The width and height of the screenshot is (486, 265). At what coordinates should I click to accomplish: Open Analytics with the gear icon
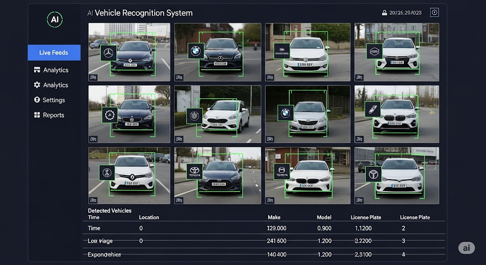51,85
